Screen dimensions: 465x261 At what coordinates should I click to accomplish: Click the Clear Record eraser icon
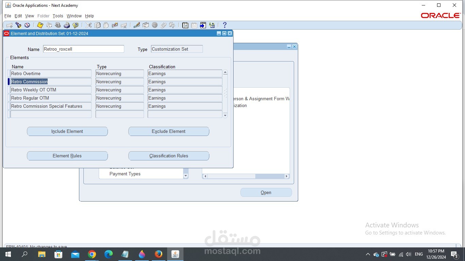click(115, 25)
